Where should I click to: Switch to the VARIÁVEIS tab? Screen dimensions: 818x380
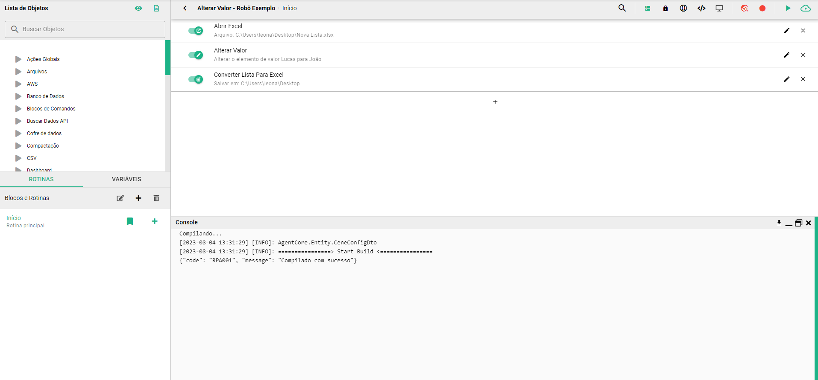pos(126,179)
